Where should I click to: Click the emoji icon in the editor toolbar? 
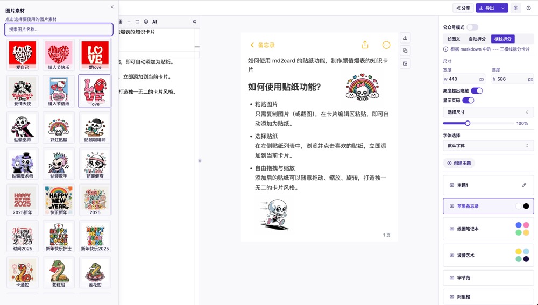[146, 22]
